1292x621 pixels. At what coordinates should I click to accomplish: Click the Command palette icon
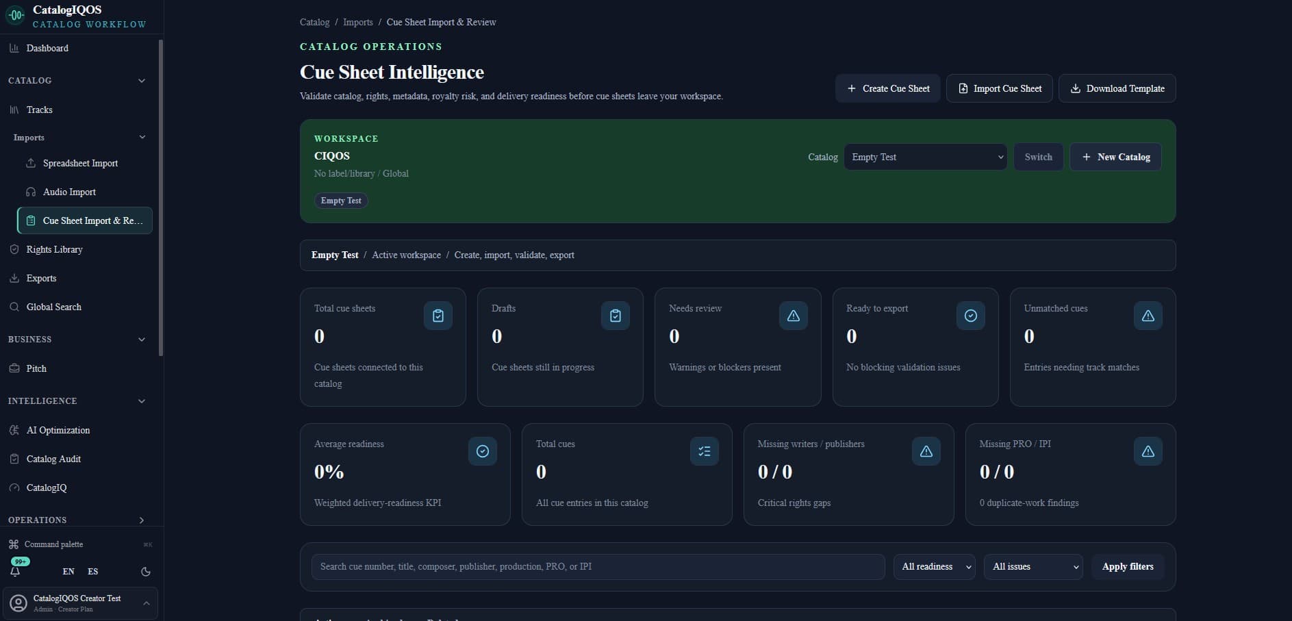coord(14,544)
